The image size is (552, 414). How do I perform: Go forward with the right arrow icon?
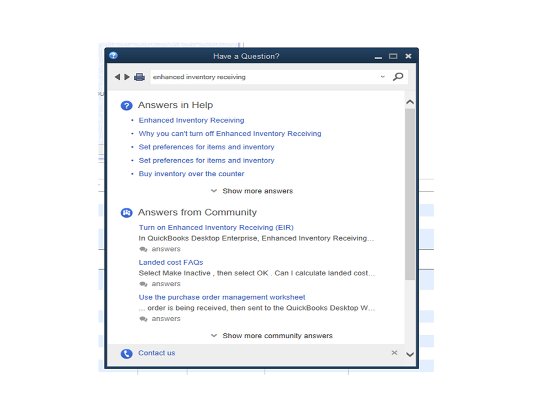pyautogui.click(x=127, y=77)
